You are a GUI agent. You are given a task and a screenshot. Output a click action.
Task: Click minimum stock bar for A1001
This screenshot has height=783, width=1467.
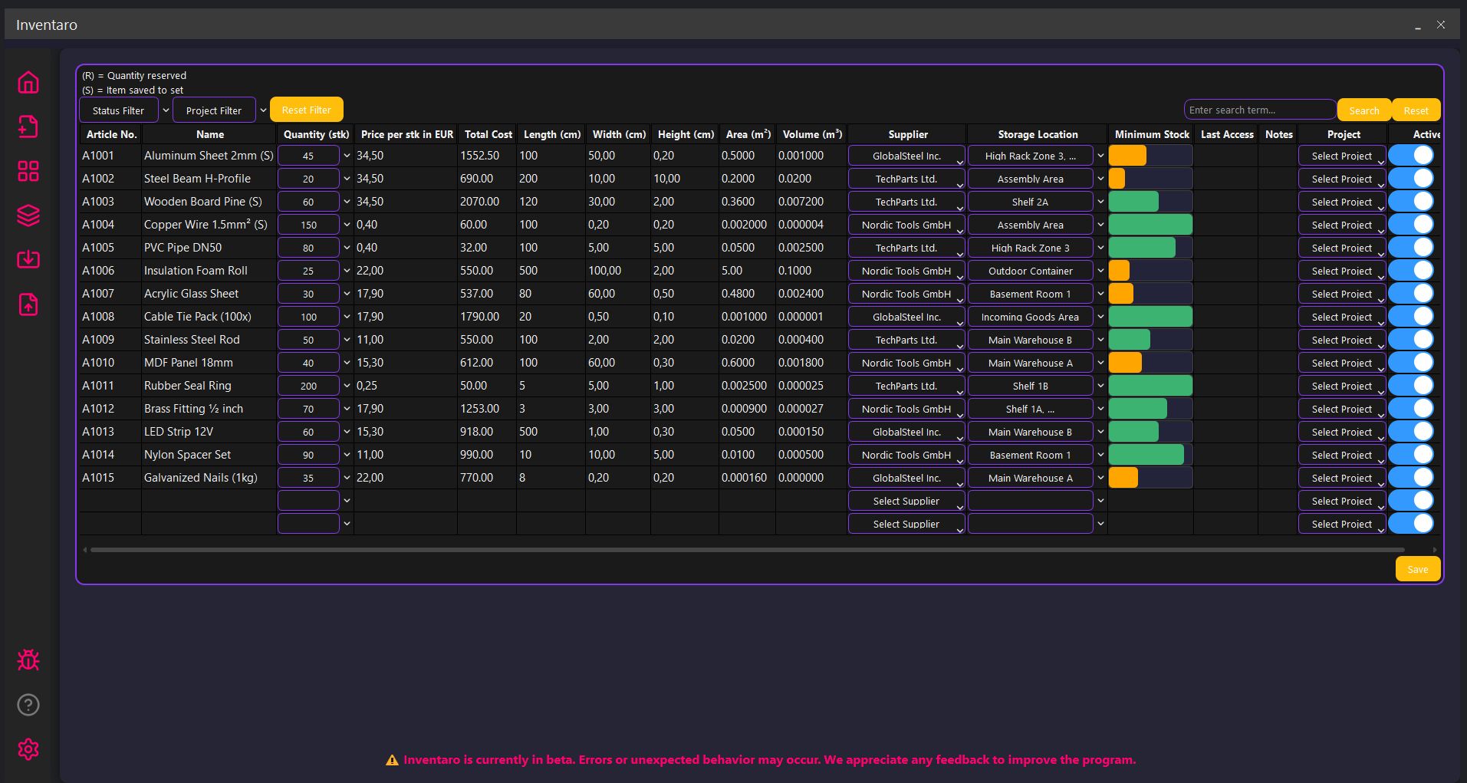coord(1150,156)
